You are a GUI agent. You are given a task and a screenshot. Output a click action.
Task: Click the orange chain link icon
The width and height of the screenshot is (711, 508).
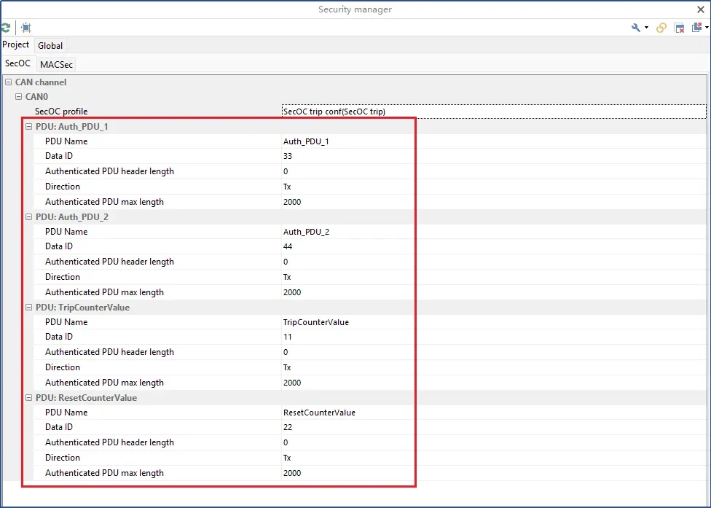click(x=661, y=28)
